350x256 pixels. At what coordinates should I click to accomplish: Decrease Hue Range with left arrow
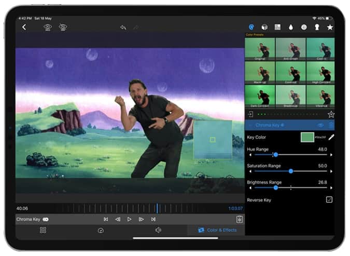[x=250, y=155]
